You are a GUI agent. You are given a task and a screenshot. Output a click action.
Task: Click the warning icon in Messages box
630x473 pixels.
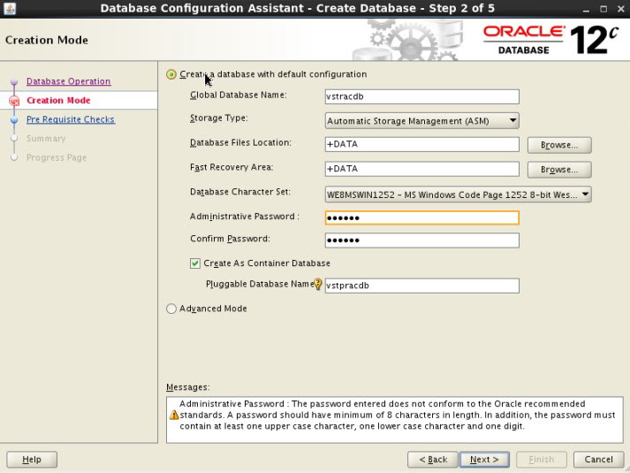pos(174,416)
